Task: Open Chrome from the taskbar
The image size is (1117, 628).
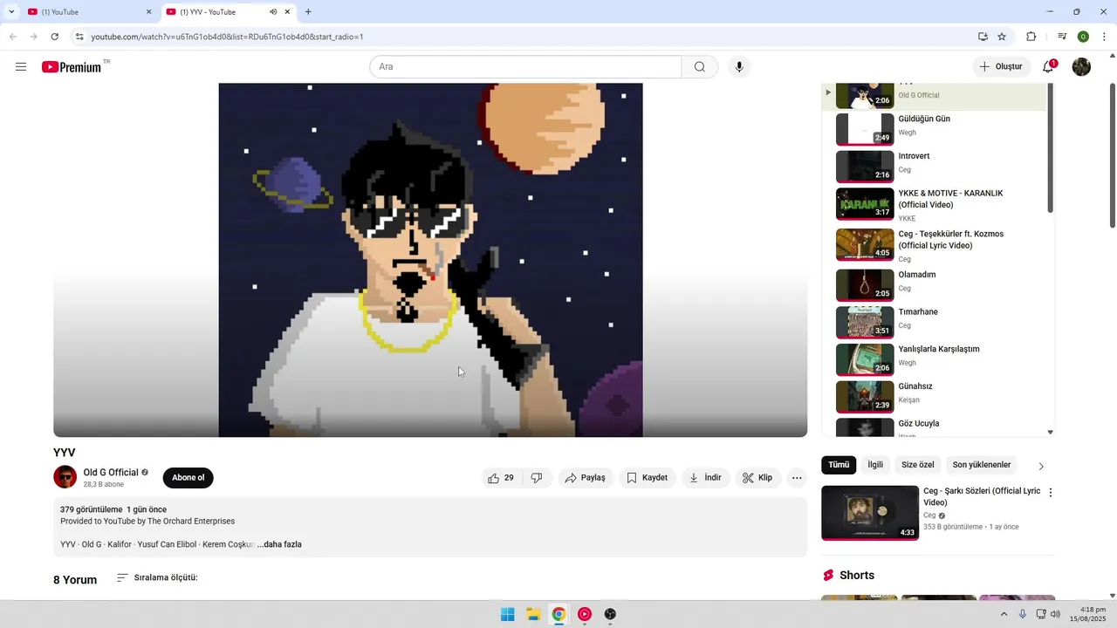Action: click(558, 614)
